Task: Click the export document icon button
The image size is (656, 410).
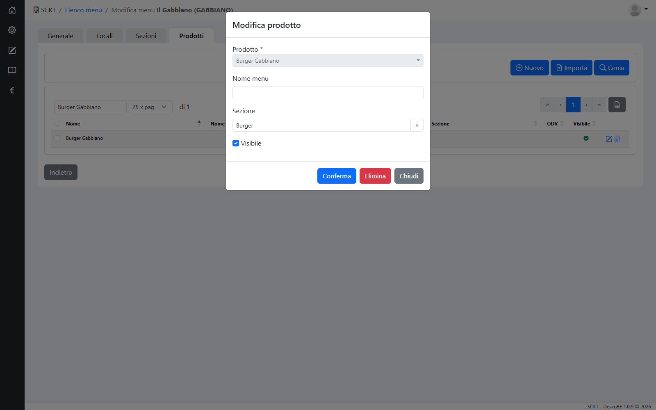Action: pyautogui.click(x=617, y=105)
